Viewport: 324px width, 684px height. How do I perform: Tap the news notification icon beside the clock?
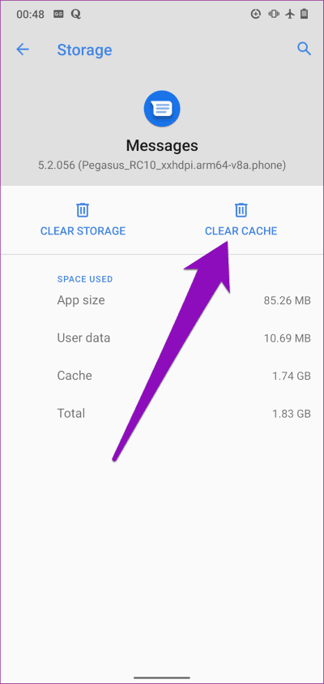click(x=59, y=15)
